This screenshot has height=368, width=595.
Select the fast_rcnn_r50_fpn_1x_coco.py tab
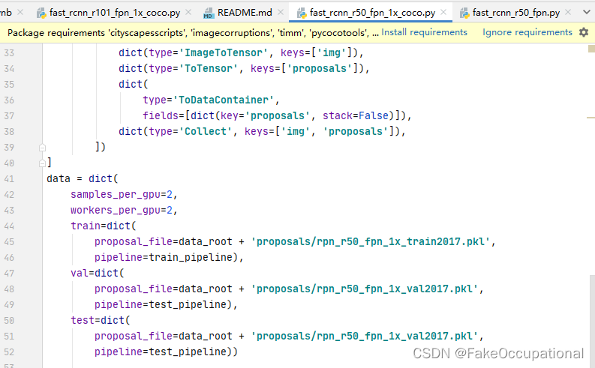(372, 13)
